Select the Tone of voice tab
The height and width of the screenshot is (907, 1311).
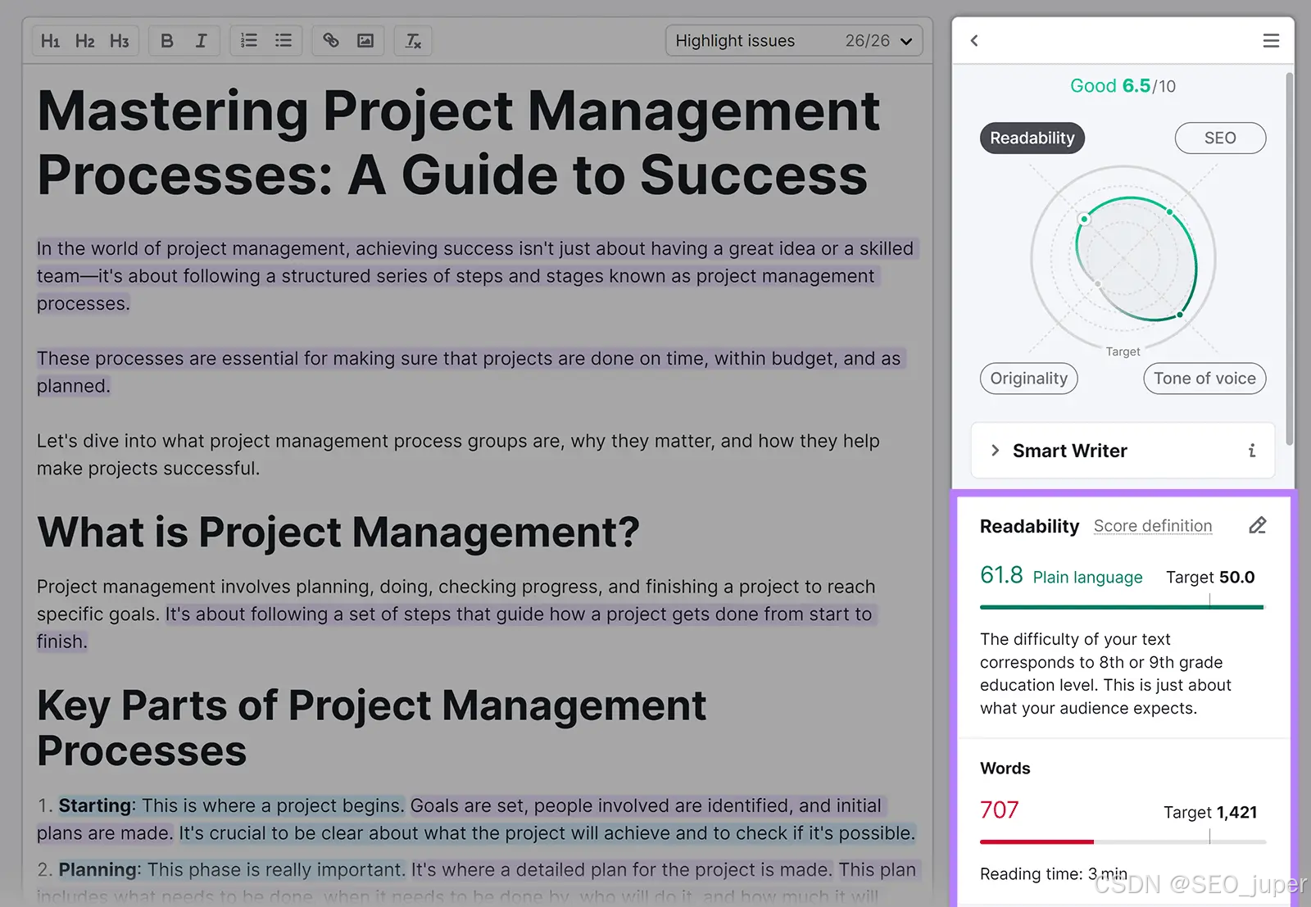point(1204,379)
